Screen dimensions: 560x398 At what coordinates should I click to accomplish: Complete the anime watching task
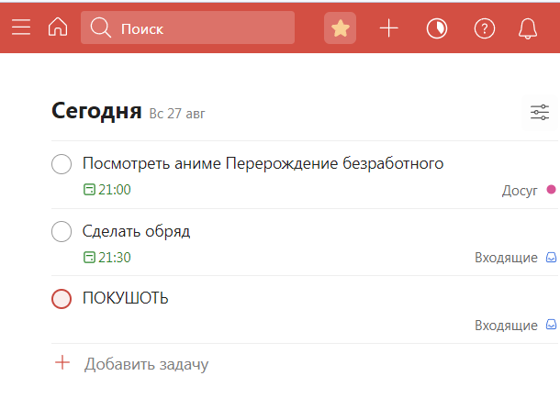pyautogui.click(x=62, y=164)
